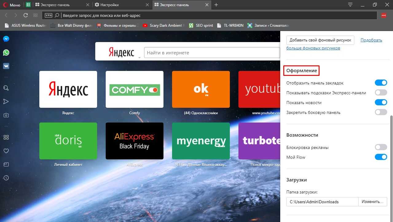Reload the current page

click(x=26, y=15)
